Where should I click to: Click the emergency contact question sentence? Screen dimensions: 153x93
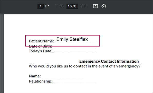(x=85, y=66)
